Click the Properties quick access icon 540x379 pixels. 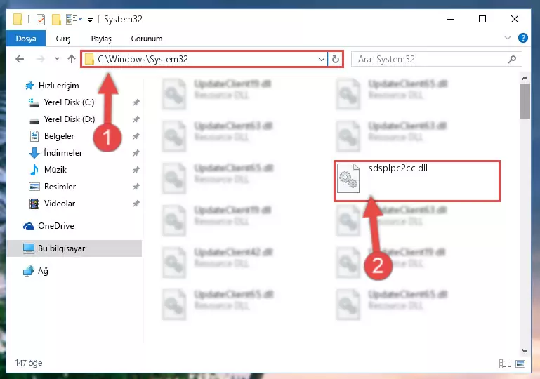pyautogui.click(x=41, y=19)
